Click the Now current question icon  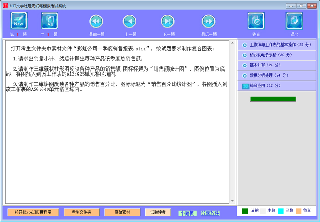pos(19,21)
